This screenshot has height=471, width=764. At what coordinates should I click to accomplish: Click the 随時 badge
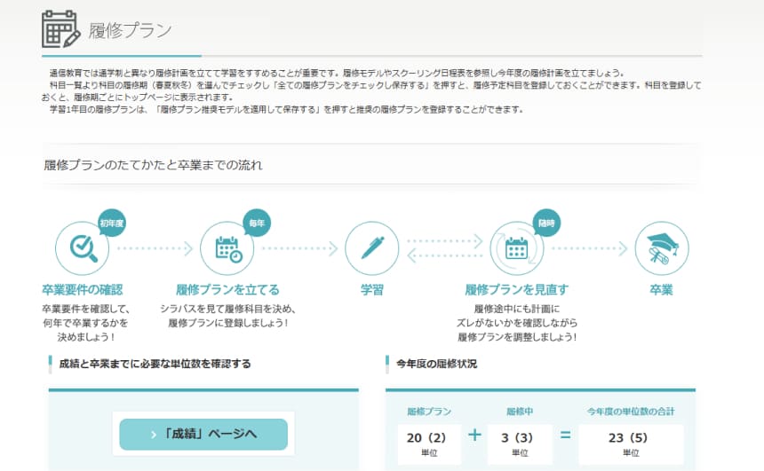(545, 223)
